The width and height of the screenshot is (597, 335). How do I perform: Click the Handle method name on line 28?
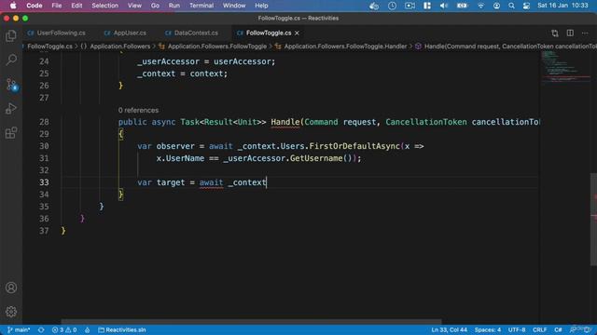click(285, 122)
